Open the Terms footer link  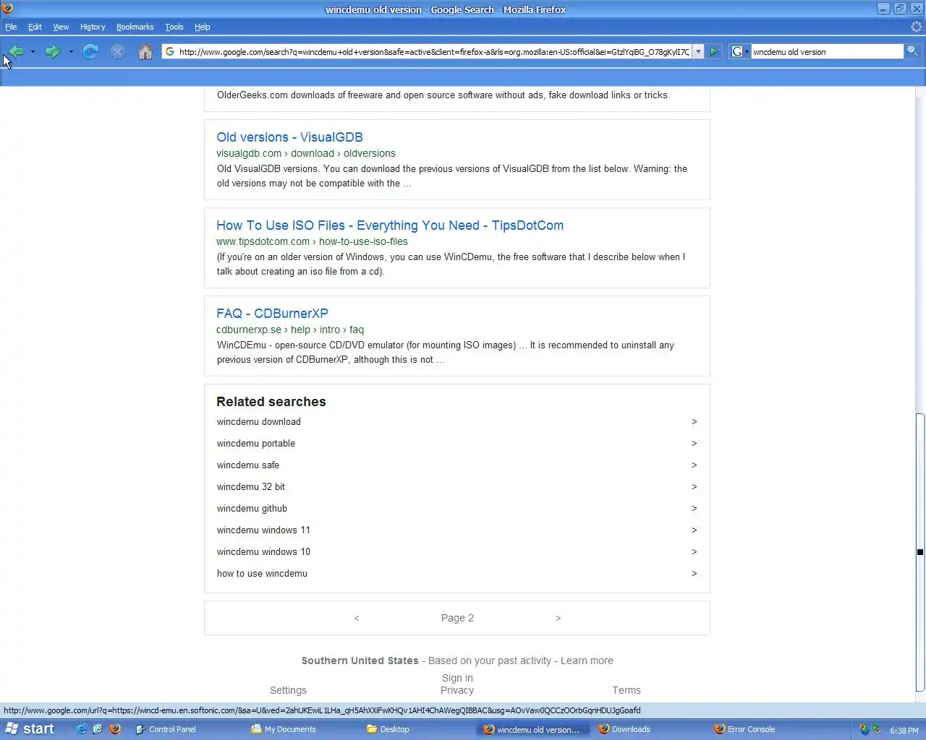(x=626, y=691)
